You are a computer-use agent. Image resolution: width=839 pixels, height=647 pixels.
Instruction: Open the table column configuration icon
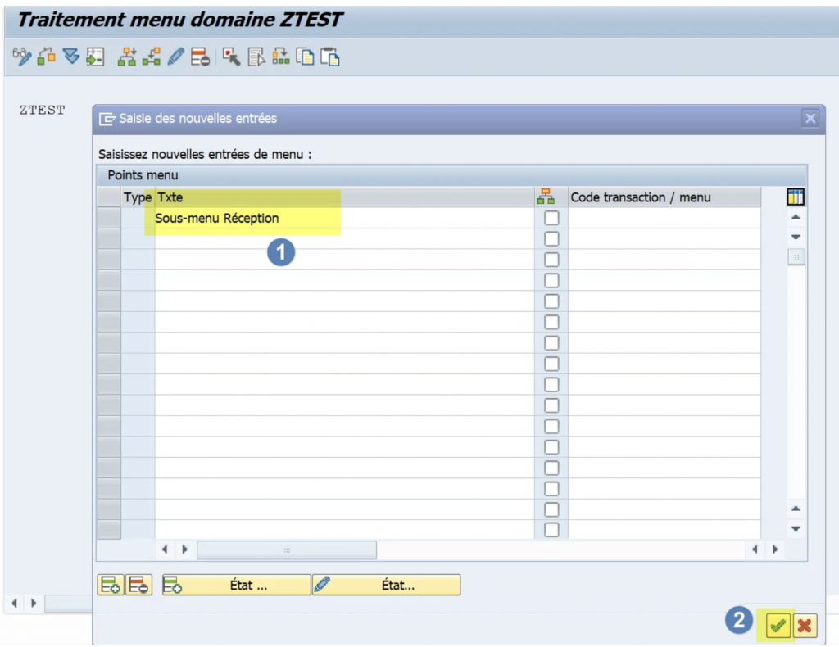click(x=796, y=197)
